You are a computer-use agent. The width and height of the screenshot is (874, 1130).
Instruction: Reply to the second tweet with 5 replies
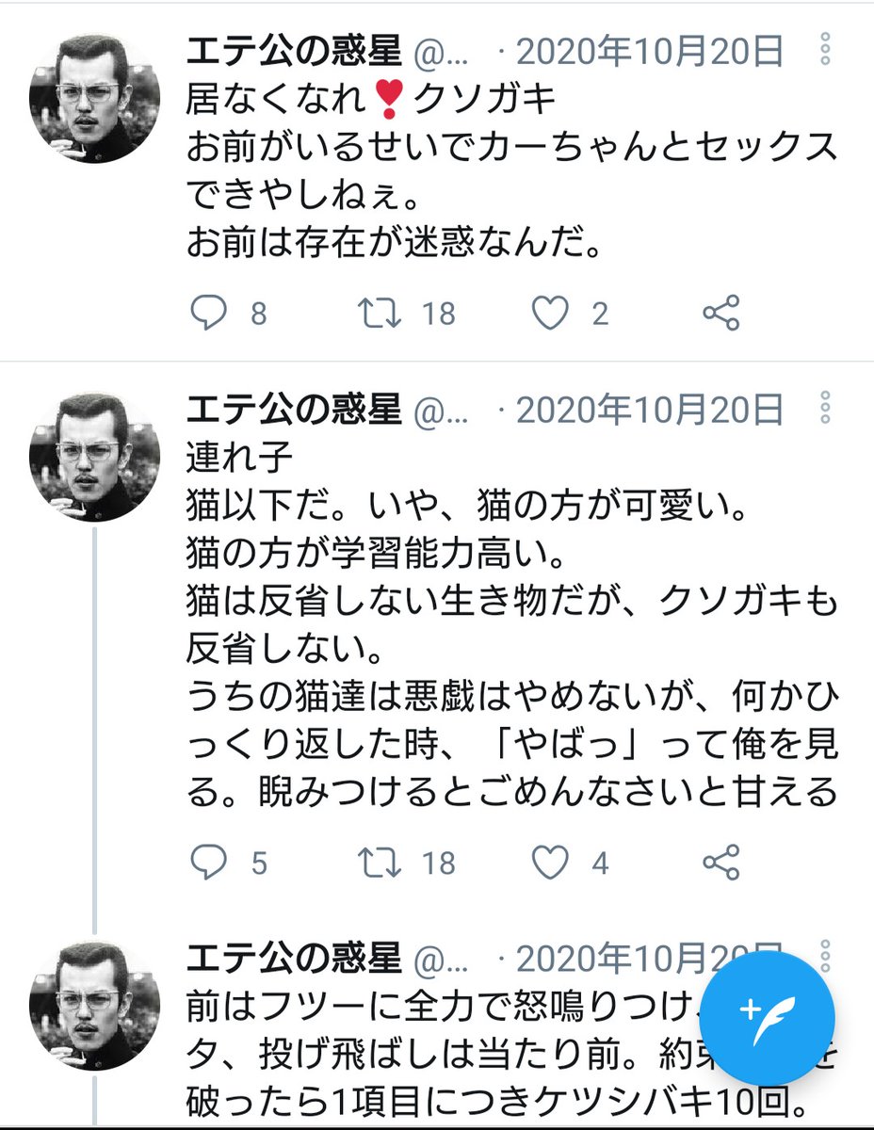click(x=208, y=862)
